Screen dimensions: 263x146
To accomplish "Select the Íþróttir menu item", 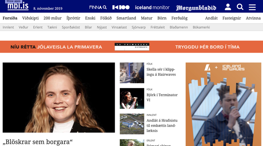I will [x=73, y=18].
